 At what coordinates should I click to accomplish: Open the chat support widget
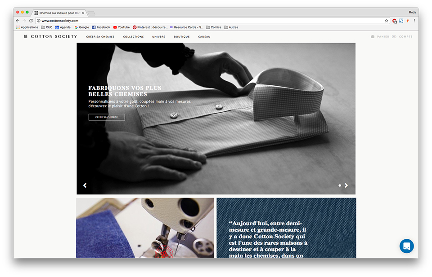(407, 246)
